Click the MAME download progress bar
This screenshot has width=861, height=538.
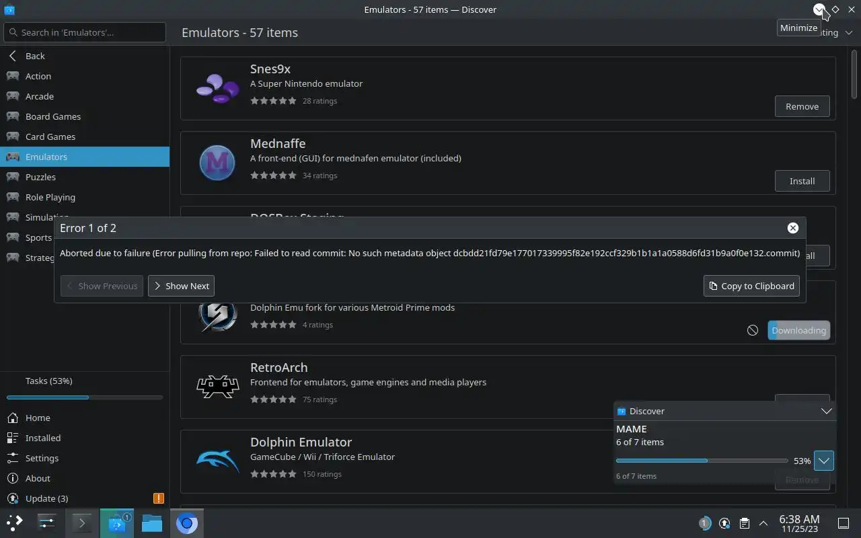click(x=702, y=461)
